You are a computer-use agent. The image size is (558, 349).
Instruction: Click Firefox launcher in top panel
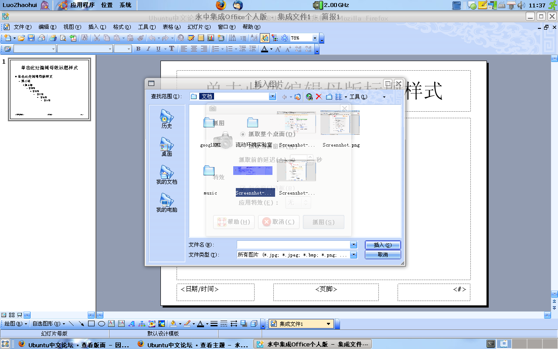221,5
